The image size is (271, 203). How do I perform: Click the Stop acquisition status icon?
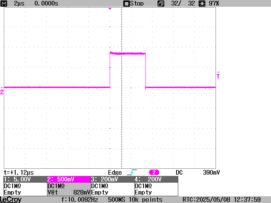(126, 3)
